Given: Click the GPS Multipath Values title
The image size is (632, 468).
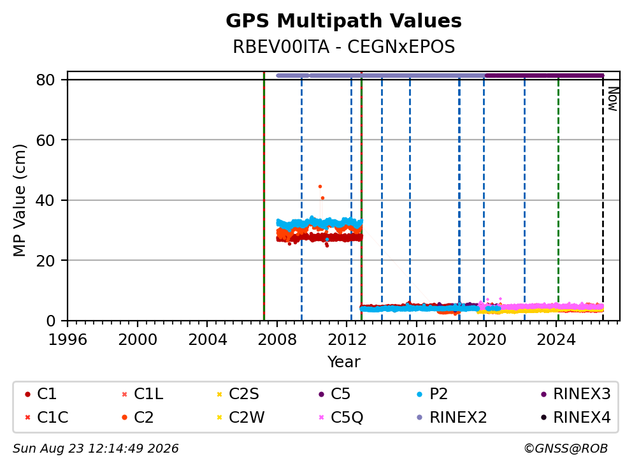Looking at the screenshot, I should [343, 21].
